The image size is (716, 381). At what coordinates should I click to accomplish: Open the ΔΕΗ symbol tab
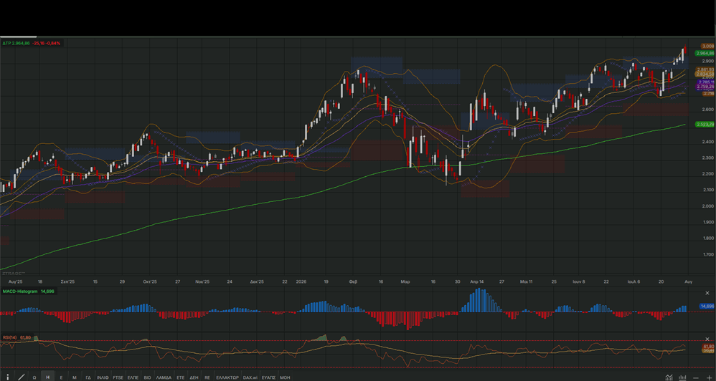[x=194, y=377]
